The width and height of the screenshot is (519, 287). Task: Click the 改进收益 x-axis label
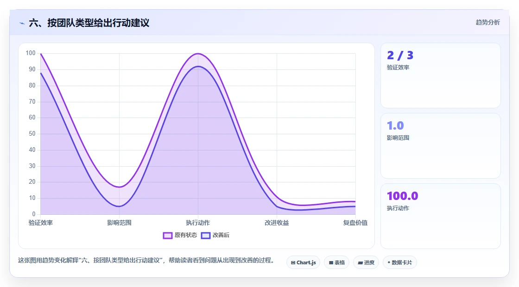(277, 223)
